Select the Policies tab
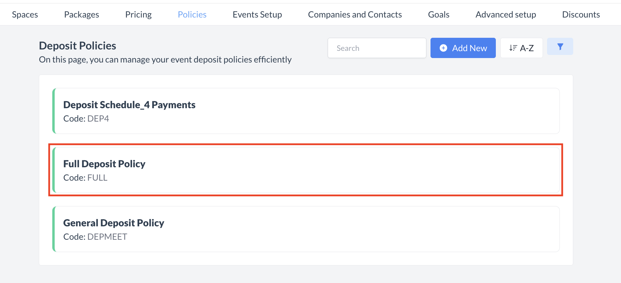 coord(192,14)
